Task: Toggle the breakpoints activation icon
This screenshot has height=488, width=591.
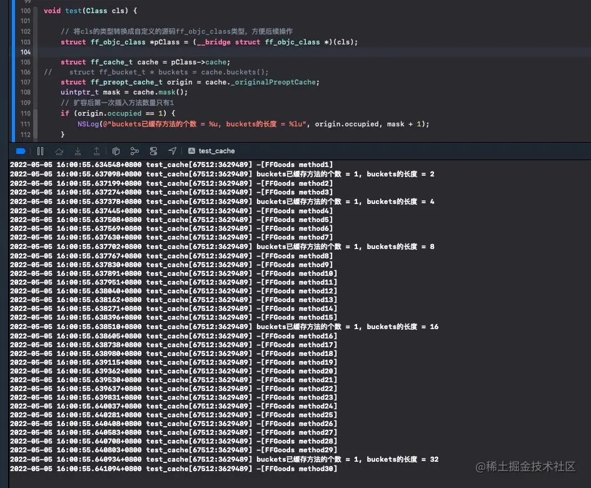Action: (21, 151)
